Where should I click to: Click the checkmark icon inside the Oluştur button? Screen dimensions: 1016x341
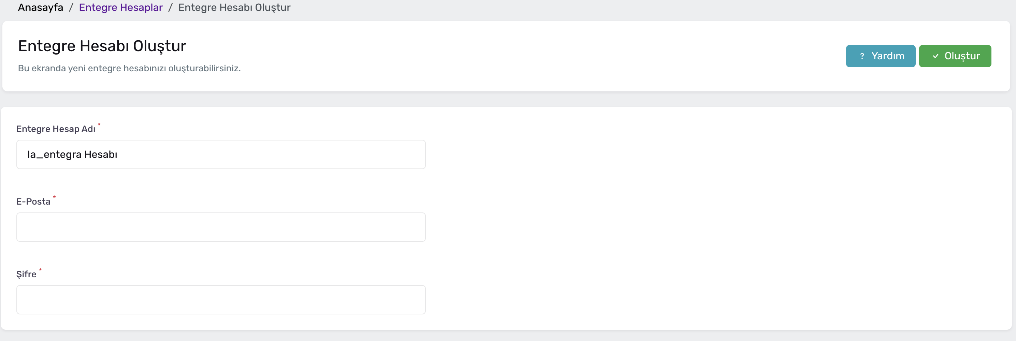pos(935,56)
